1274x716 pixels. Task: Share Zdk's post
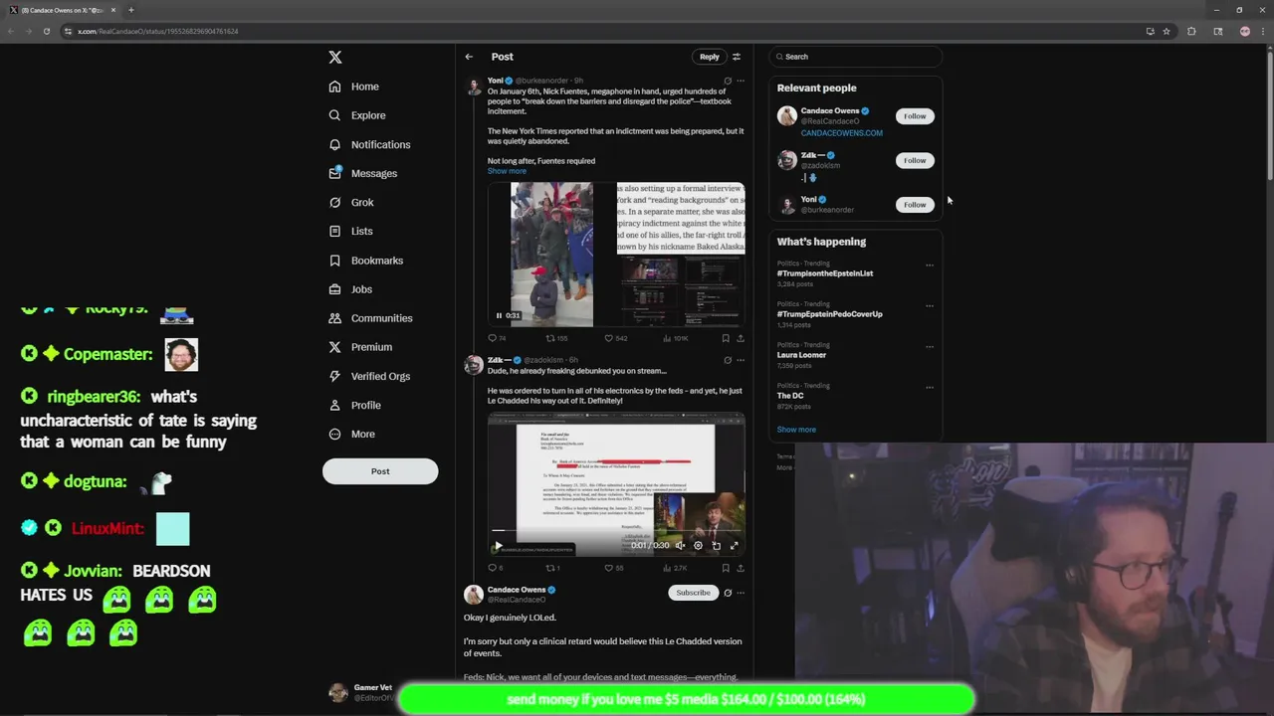coord(740,568)
